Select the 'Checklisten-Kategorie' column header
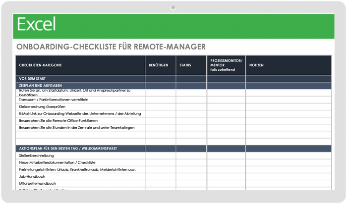The width and height of the screenshot is (347, 204). click(80, 65)
